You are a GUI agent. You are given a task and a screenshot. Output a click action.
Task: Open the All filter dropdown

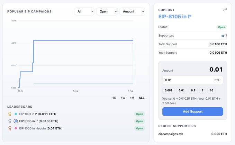click(x=84, y=11)
